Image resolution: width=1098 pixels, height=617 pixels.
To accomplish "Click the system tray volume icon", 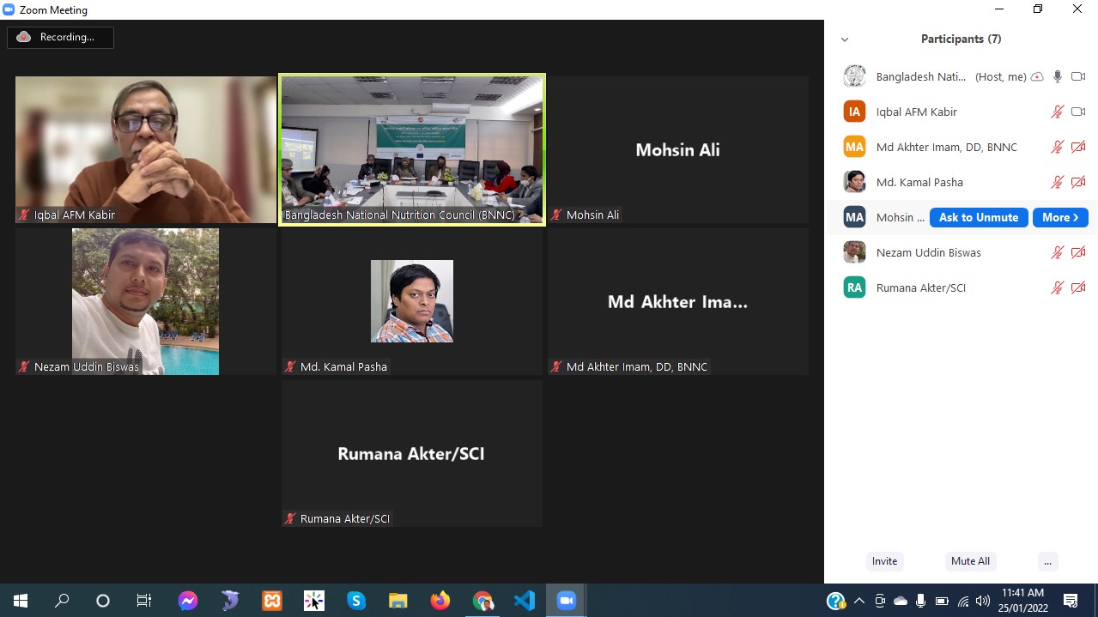I will point(983,601).
